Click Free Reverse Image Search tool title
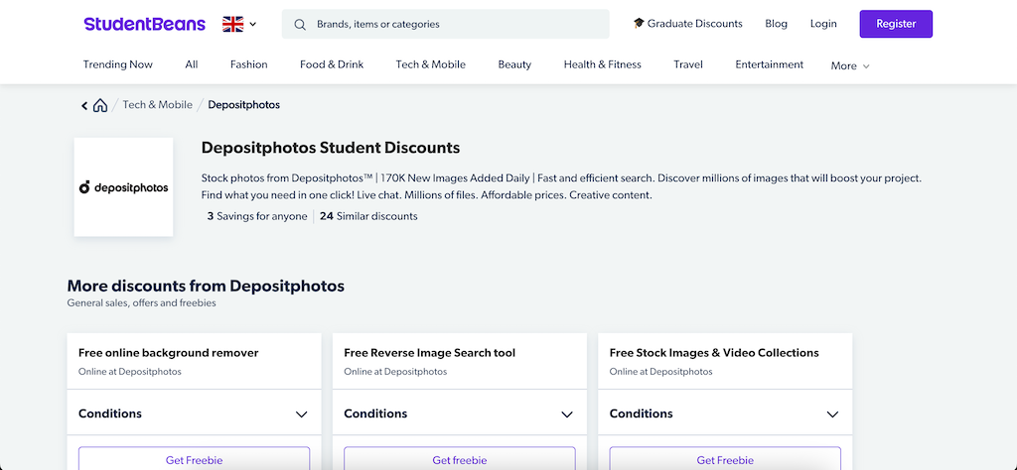 pyautogui.click(x=429, y=353)
